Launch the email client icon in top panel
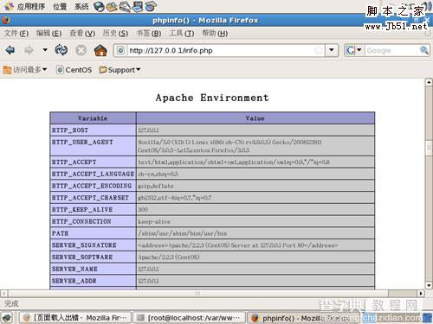This screenshot has width=433, height=324. [x=112, y=7]
